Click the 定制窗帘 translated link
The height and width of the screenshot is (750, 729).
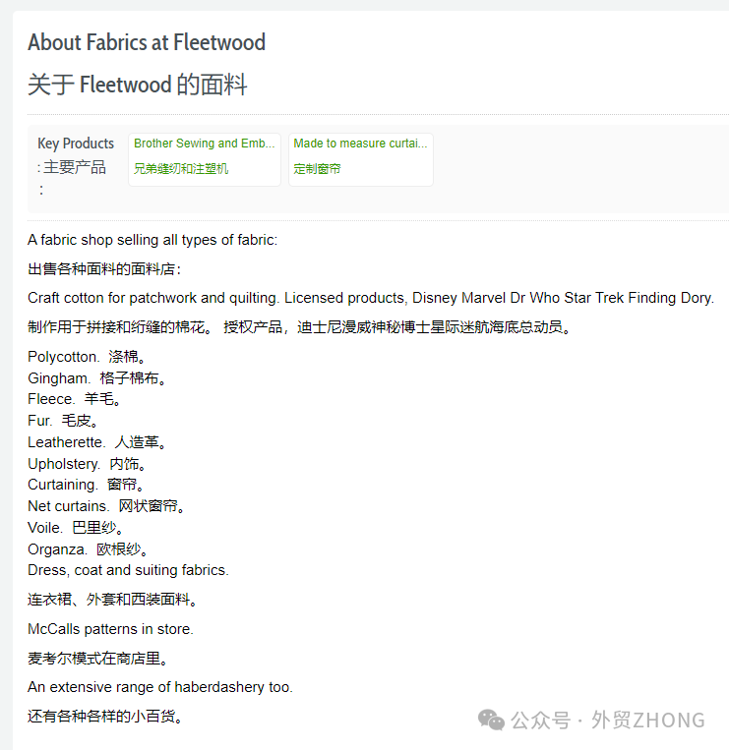(x=317, y=169)
